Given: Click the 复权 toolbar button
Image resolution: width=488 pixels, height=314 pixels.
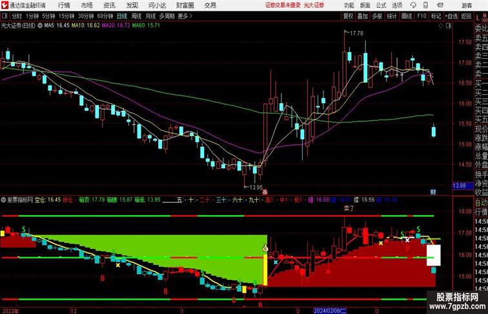Looking at the screenshot, I should (349, 16).
